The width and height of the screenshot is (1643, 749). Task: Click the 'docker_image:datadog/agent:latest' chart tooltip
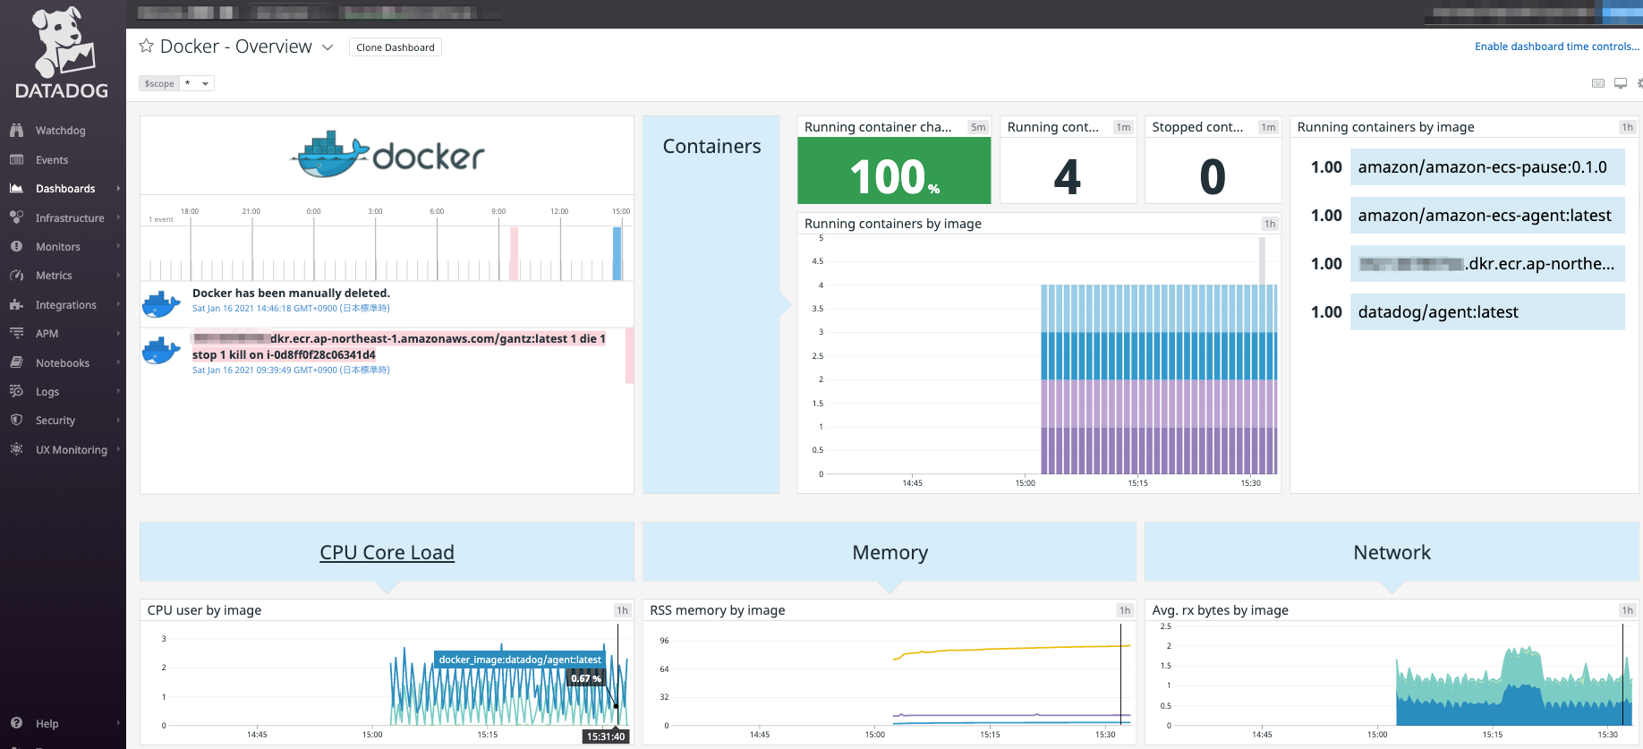tap(520, 660)
